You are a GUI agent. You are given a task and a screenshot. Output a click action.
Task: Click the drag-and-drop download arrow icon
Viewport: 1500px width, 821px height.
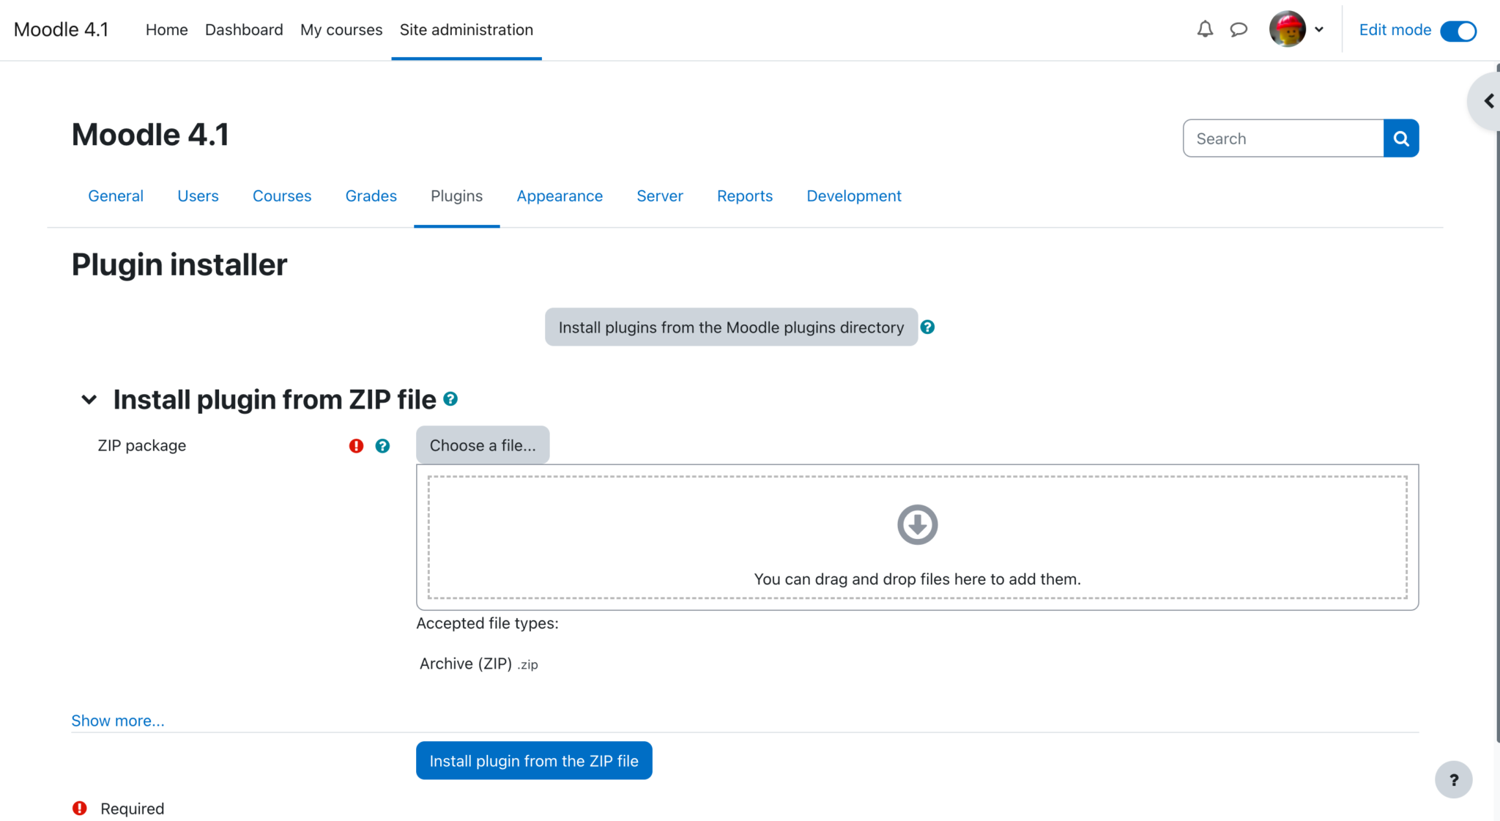(916, 524)
